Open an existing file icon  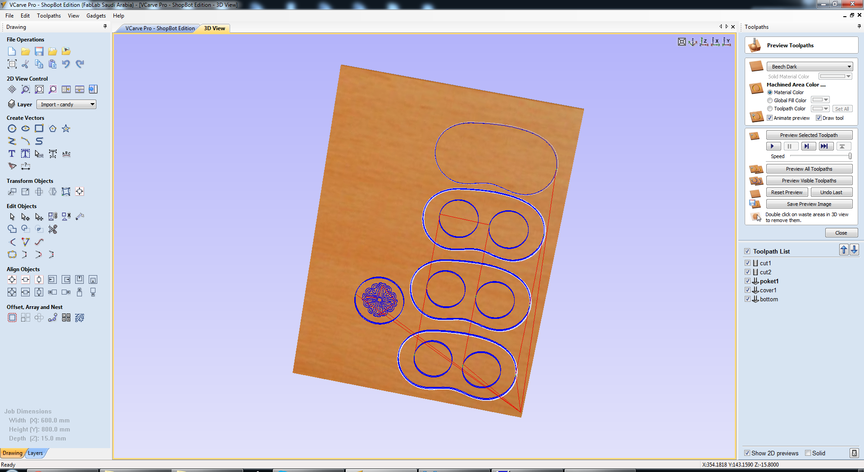pyautogui.click(x=26, y=51)
